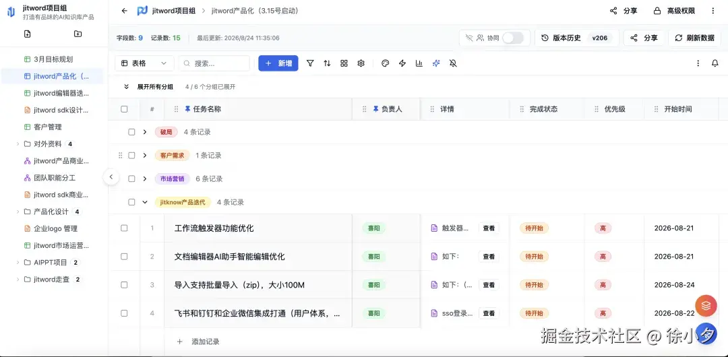Click the new document icon in sidebar
The image size is (728, 357).
point(28,34)
